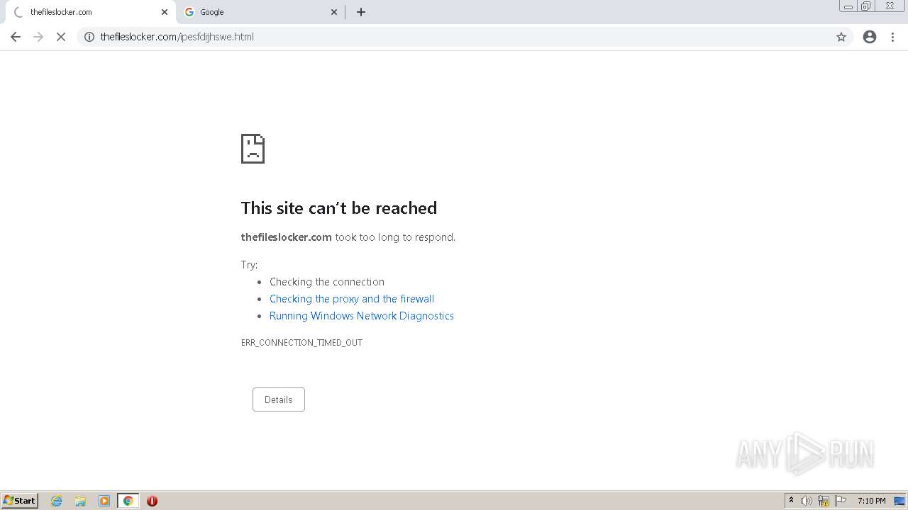Viewport: 908px width, 510px height.
Task: Open the volume speaker tray icon
Action: [x=807, y=501]
